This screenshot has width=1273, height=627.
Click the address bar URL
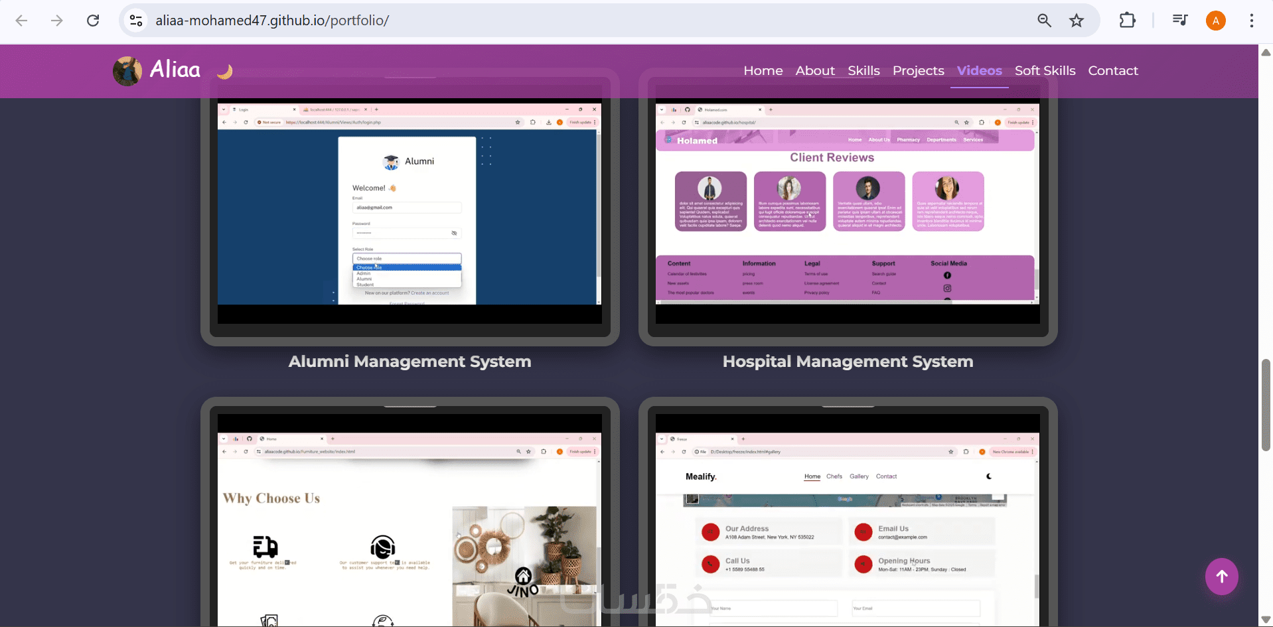(272, 21)
